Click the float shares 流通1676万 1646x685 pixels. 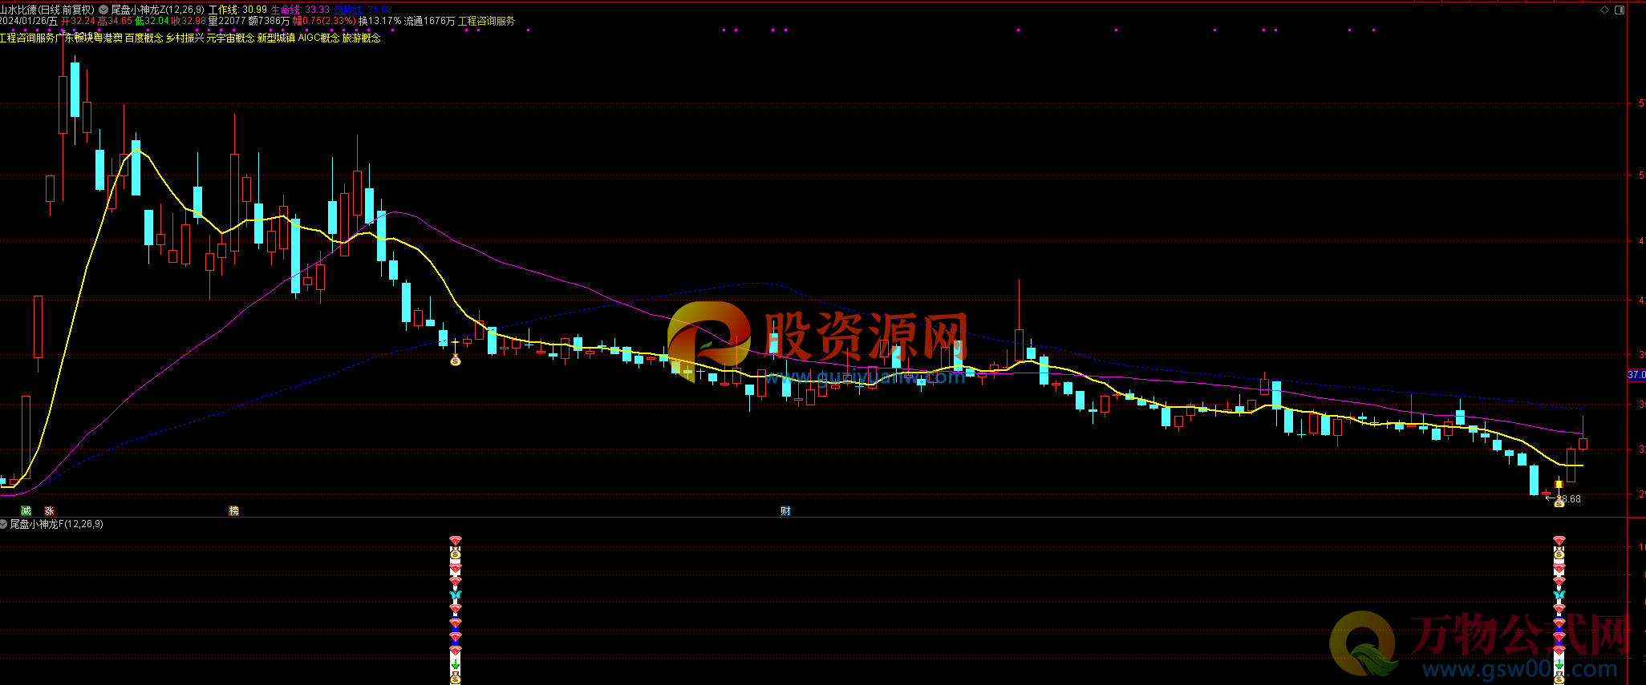(x=429, y=21)
